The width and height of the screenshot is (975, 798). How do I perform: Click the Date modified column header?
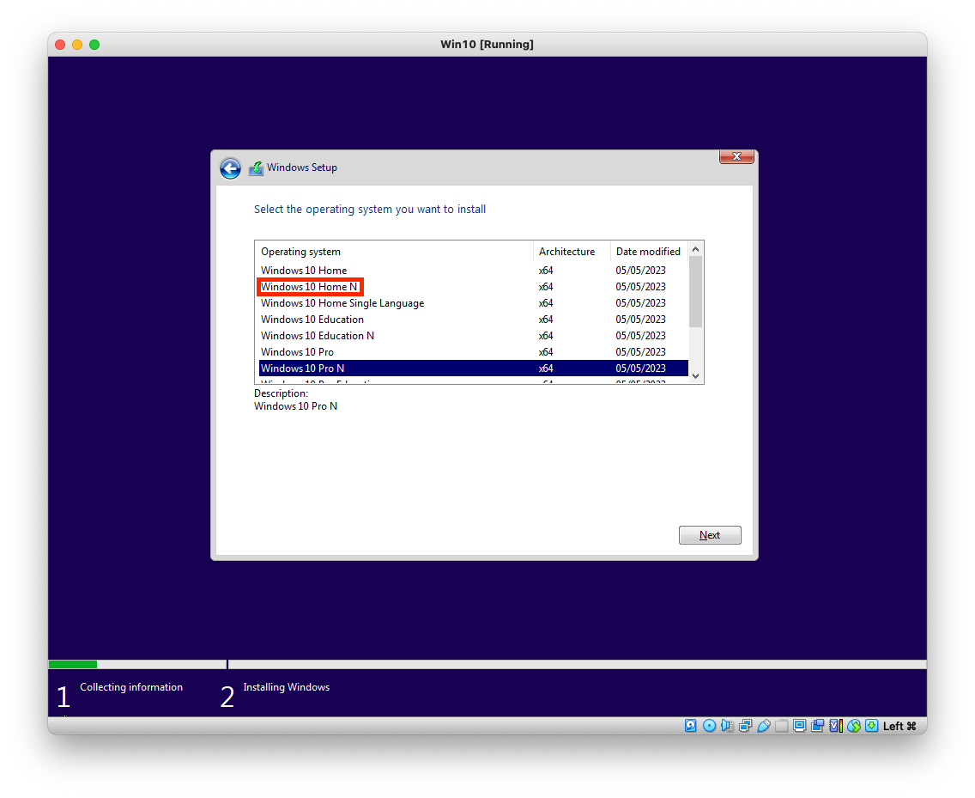649,252
